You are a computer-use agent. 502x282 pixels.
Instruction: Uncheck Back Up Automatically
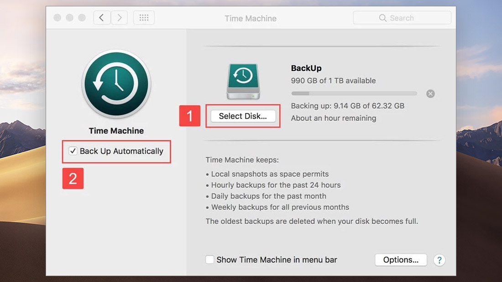pos(73,151)
